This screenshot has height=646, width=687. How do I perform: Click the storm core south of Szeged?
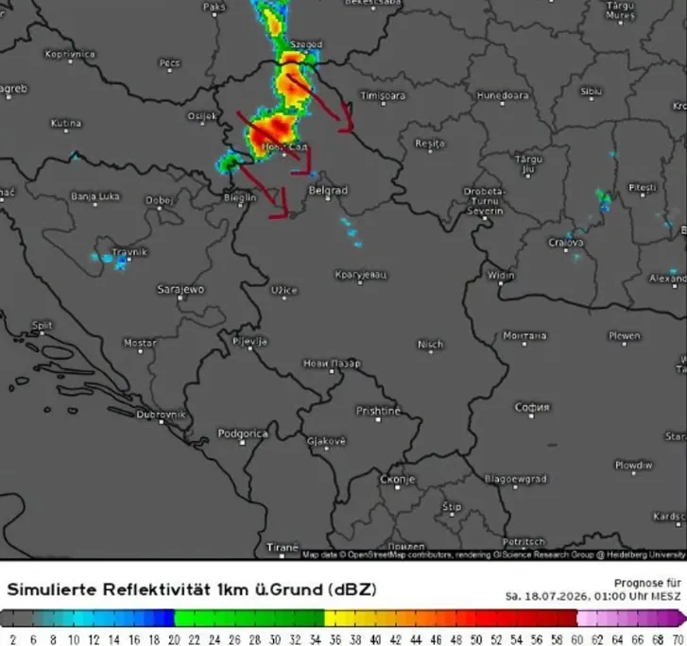(x=292, y=83)
